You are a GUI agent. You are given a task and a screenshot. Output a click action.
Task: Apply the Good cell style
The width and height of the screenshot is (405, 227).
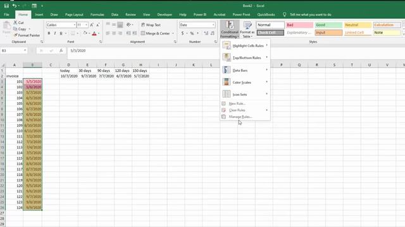click(328, 25)
